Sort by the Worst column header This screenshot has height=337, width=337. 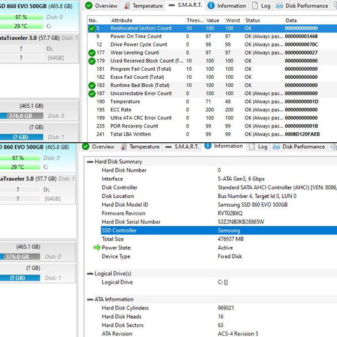point(234,20)
